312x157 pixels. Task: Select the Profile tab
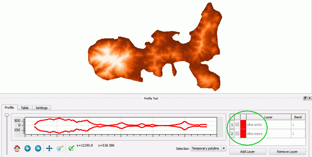click(9, 108)
